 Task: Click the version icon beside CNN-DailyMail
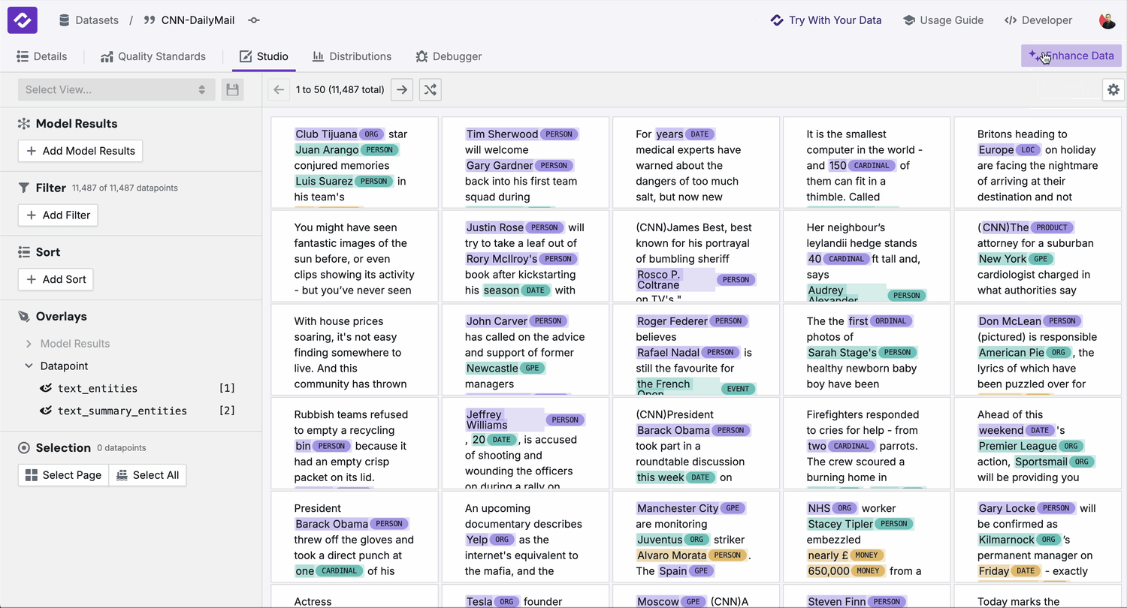tap(254, 21)
